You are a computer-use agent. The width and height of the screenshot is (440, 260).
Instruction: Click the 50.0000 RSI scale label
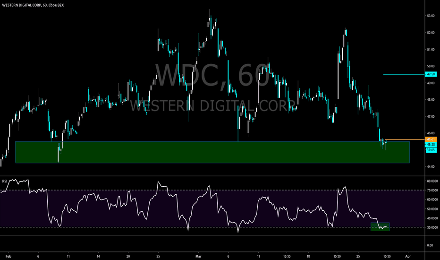432,209
